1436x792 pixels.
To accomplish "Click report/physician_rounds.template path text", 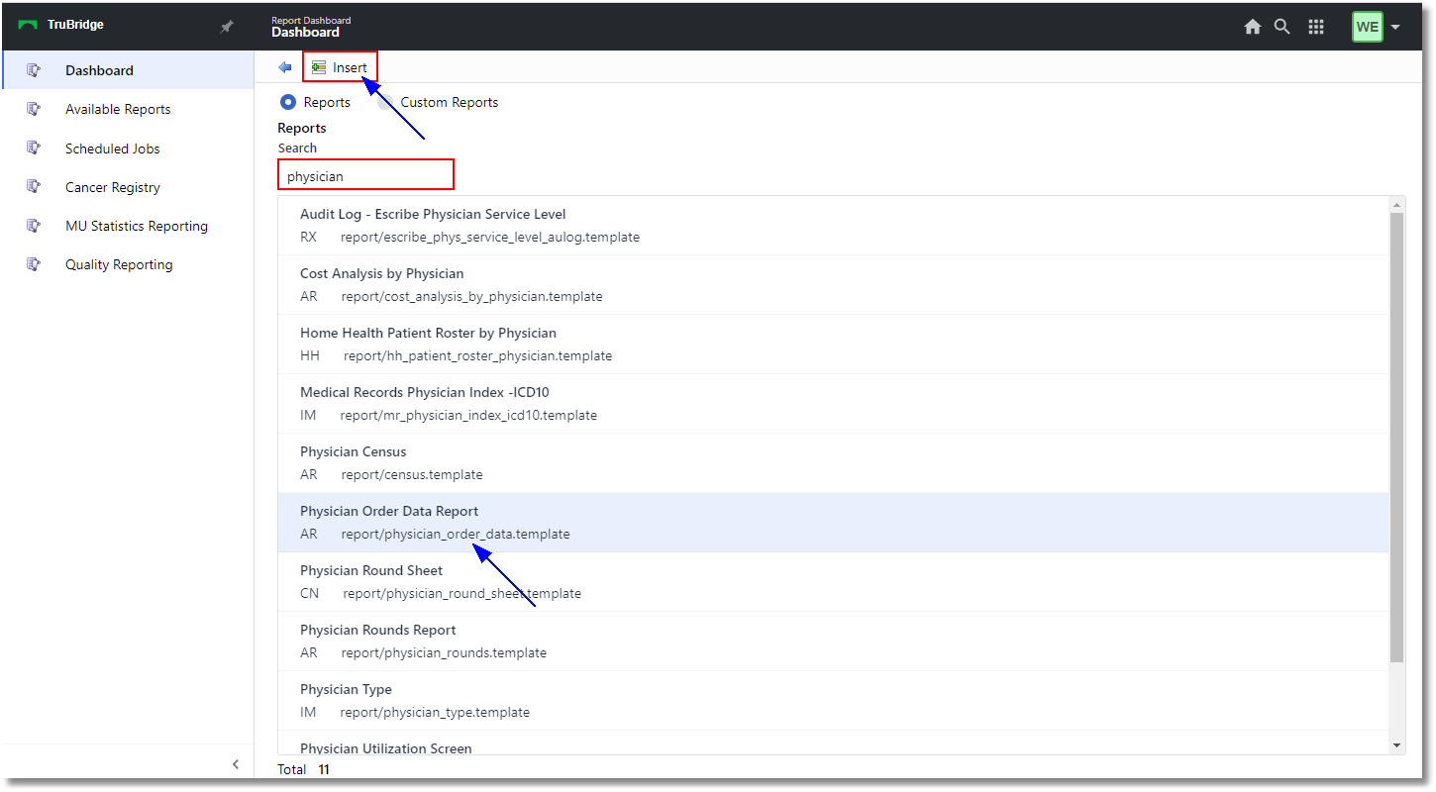I will (x=444, y=652).
